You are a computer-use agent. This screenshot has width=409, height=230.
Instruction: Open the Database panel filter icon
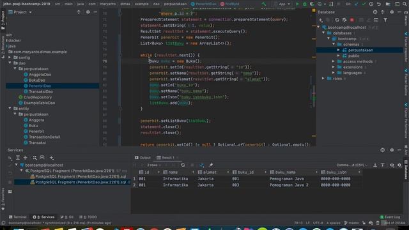(x=385, y=20)
